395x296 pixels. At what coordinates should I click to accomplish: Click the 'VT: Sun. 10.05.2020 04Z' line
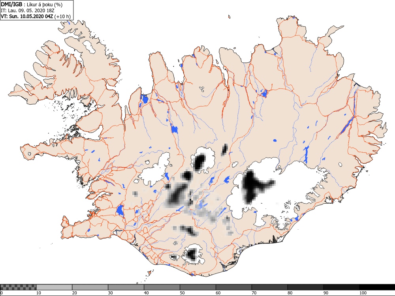[27, 17]
